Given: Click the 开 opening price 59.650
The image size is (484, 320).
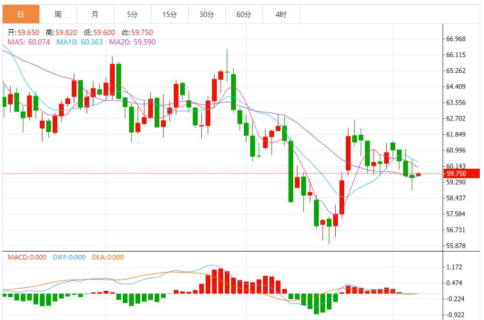Looking at the screenshot, I should [x=24, y=32].
